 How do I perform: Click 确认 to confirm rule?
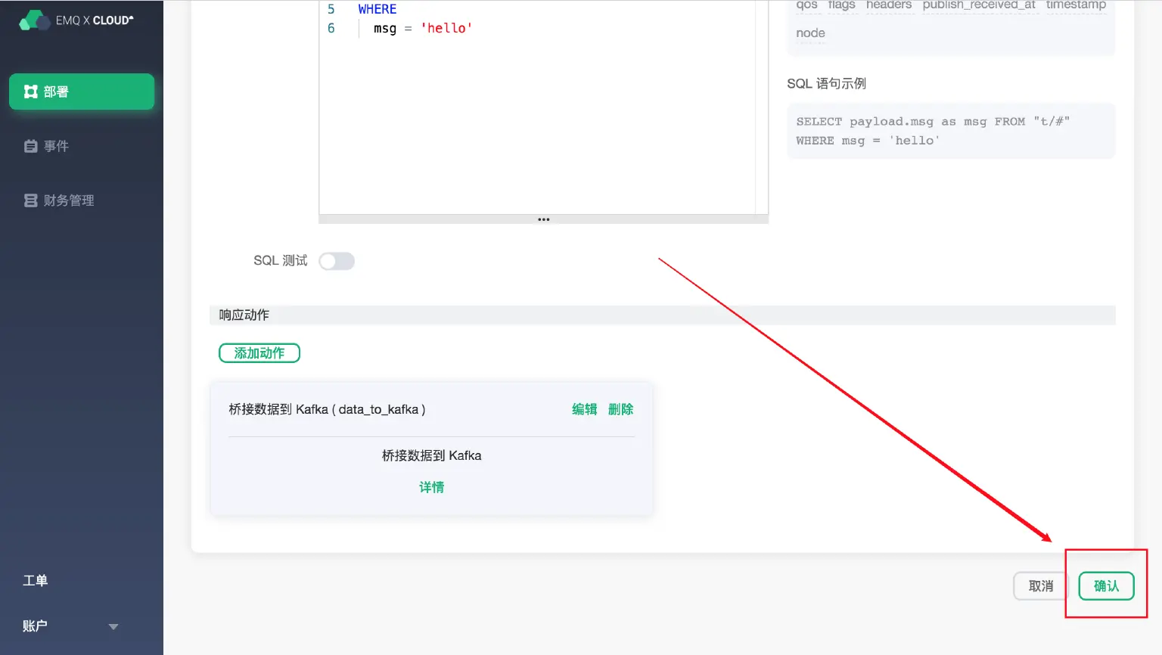pos(1105,586)
